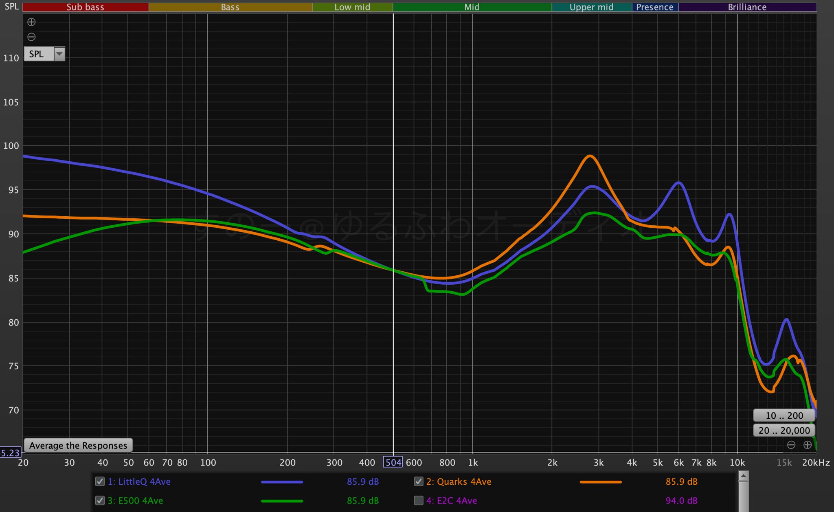Screen dimensions: 834x512
Task: Click the Sub bass band label
Action: 86,7
